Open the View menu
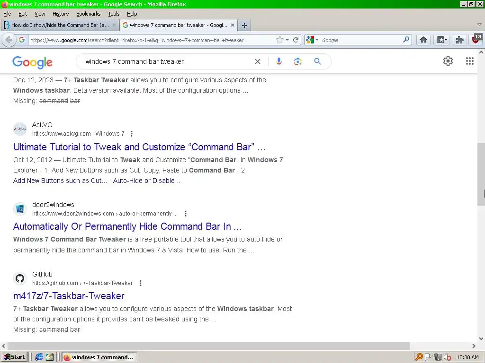This screenshot has height=363, width=485. pyautogui.click(x=40, y=14)
